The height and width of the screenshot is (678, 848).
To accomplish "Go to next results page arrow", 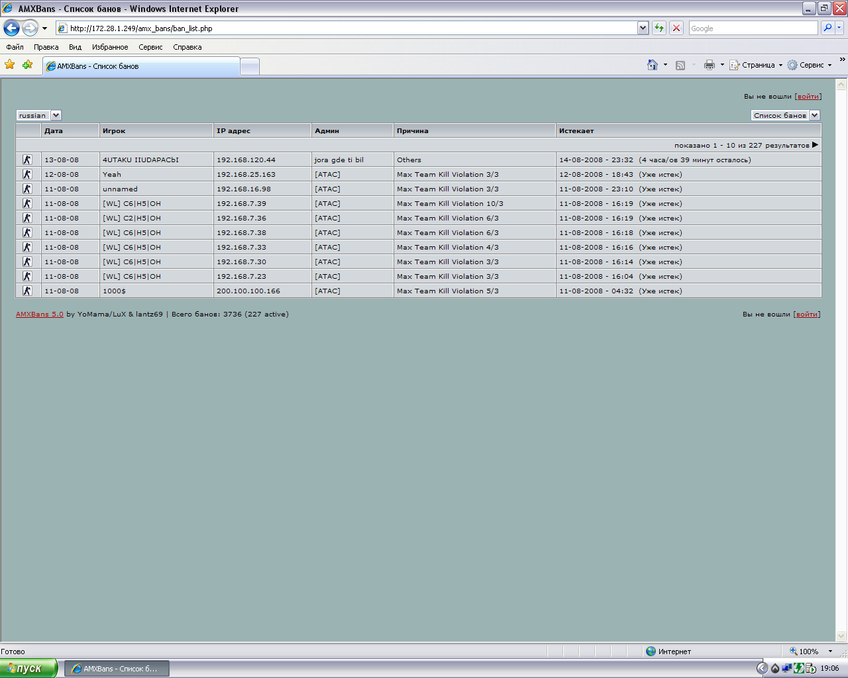I will click(815, 145).
